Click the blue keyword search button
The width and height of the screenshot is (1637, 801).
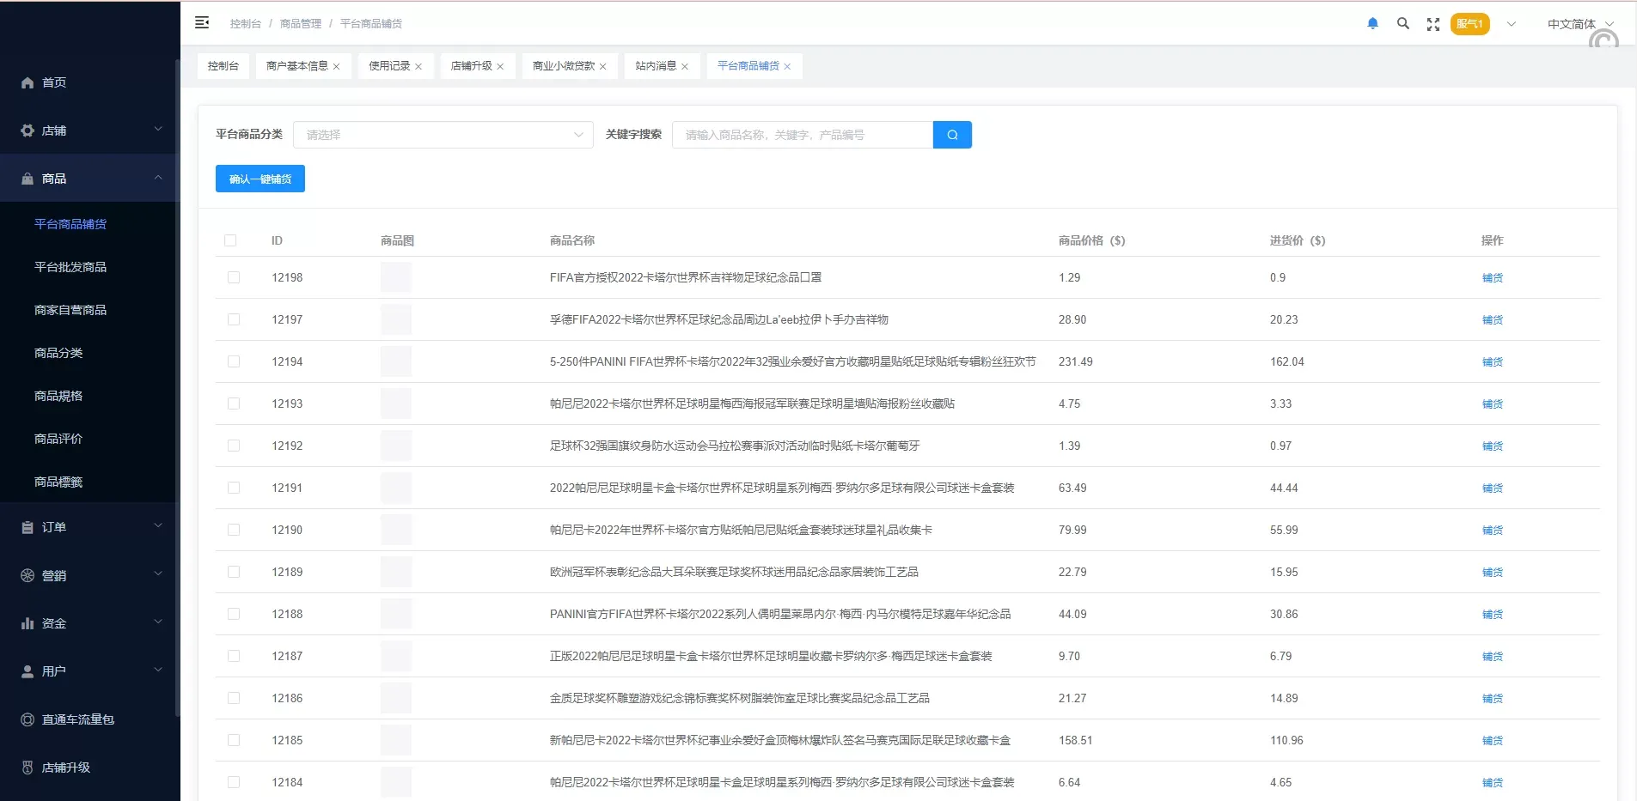952,135
